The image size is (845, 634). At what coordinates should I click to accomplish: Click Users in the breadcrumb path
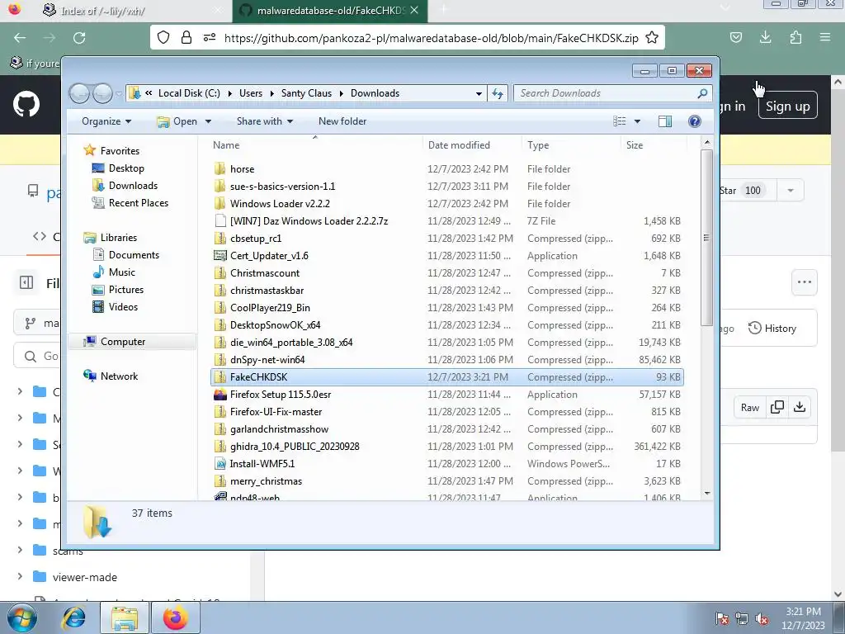point(251,93)
